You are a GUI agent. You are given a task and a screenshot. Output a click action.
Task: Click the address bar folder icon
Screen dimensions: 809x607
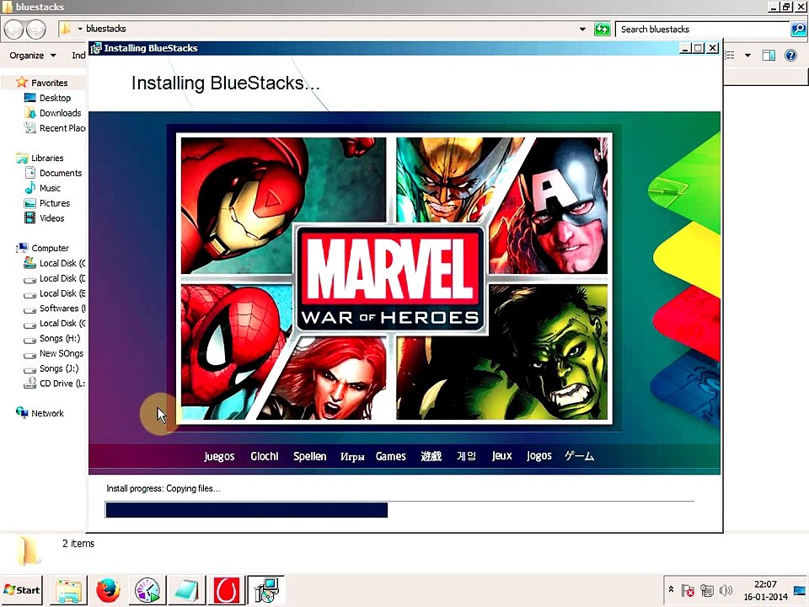(x=66, y=29)
